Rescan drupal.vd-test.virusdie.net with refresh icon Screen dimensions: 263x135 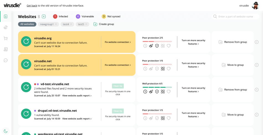point(26,114)
